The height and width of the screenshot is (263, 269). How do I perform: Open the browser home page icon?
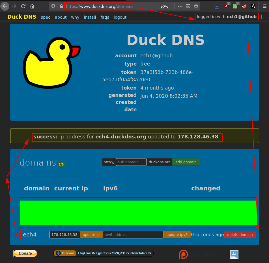coord(32,6)
